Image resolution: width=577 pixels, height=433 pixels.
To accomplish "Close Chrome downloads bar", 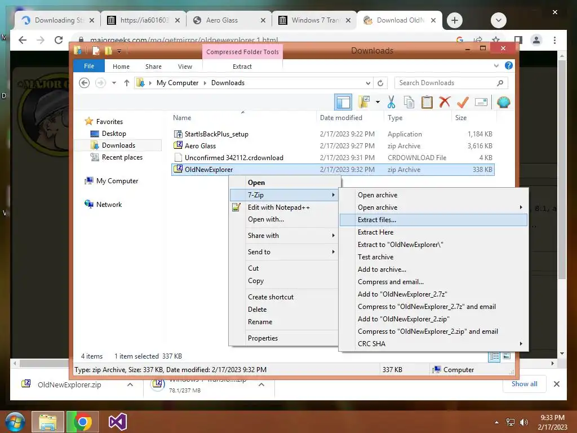I will (556, 384).
